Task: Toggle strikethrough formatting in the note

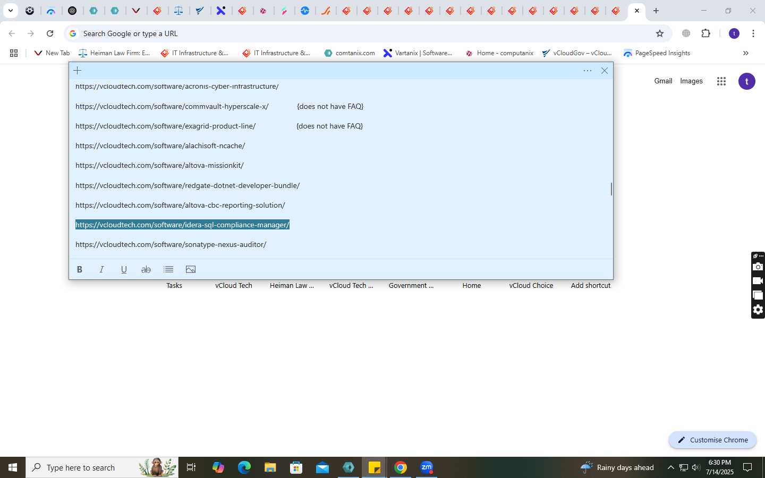Action: tap(146, 269)
